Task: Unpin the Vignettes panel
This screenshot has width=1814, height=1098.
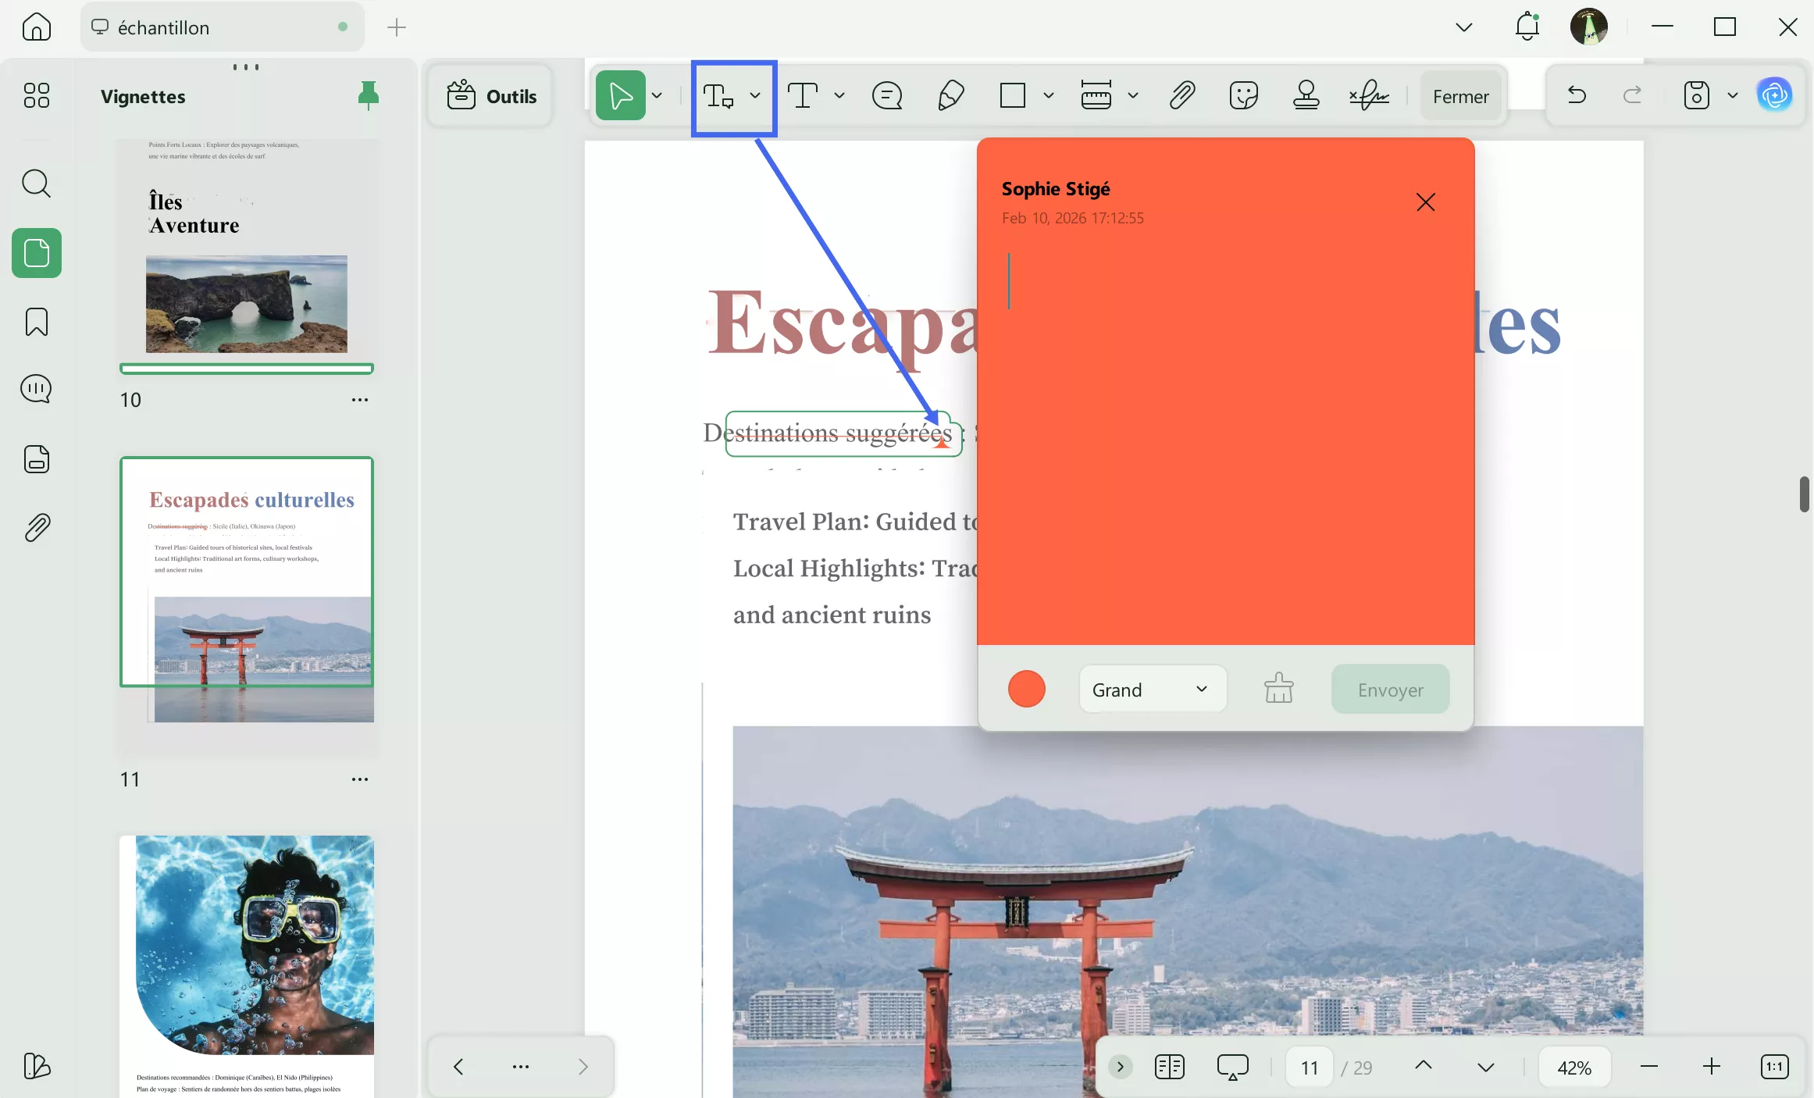Action: [367, 95]
